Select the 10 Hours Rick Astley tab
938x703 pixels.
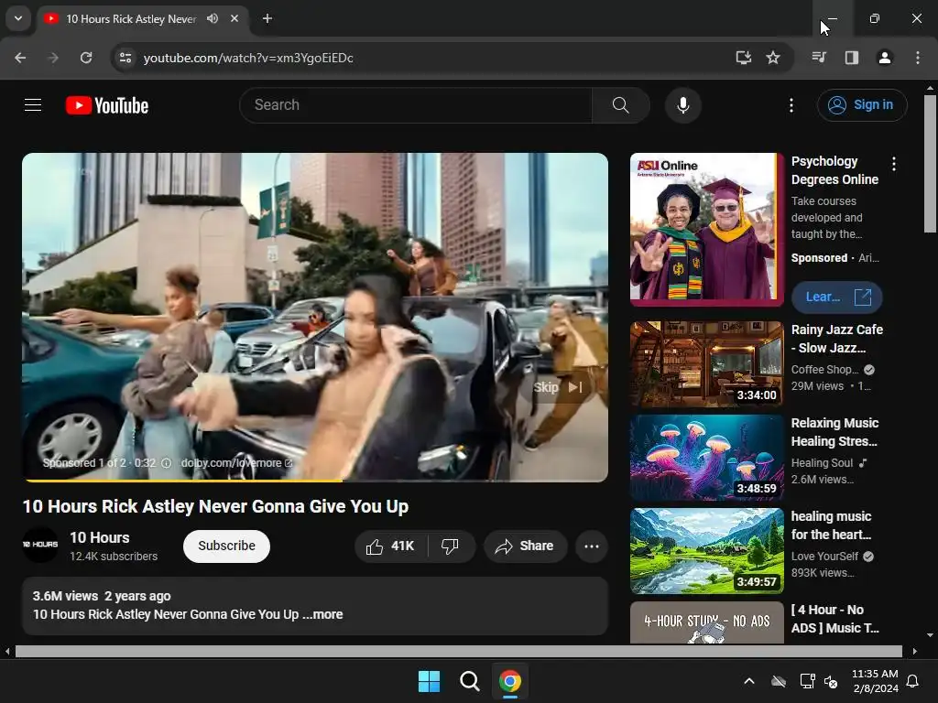point(131,18)
